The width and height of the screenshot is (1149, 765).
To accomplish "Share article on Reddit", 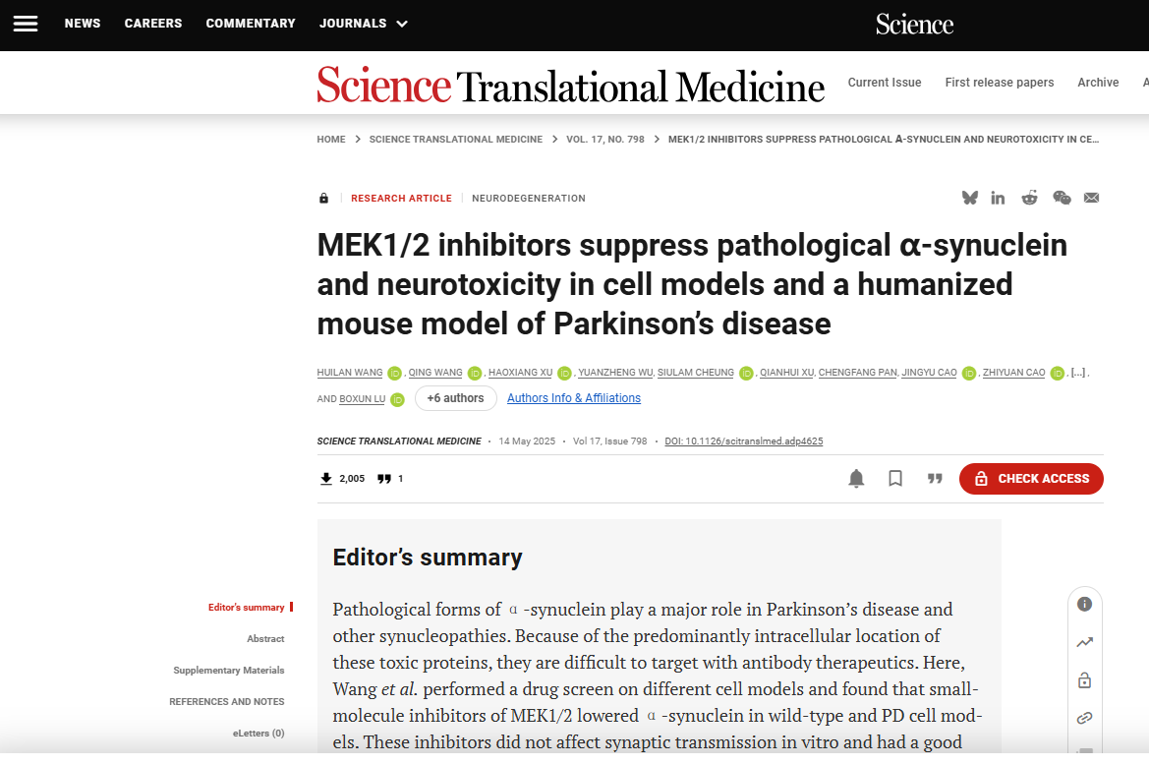I will pos(1029,198).
